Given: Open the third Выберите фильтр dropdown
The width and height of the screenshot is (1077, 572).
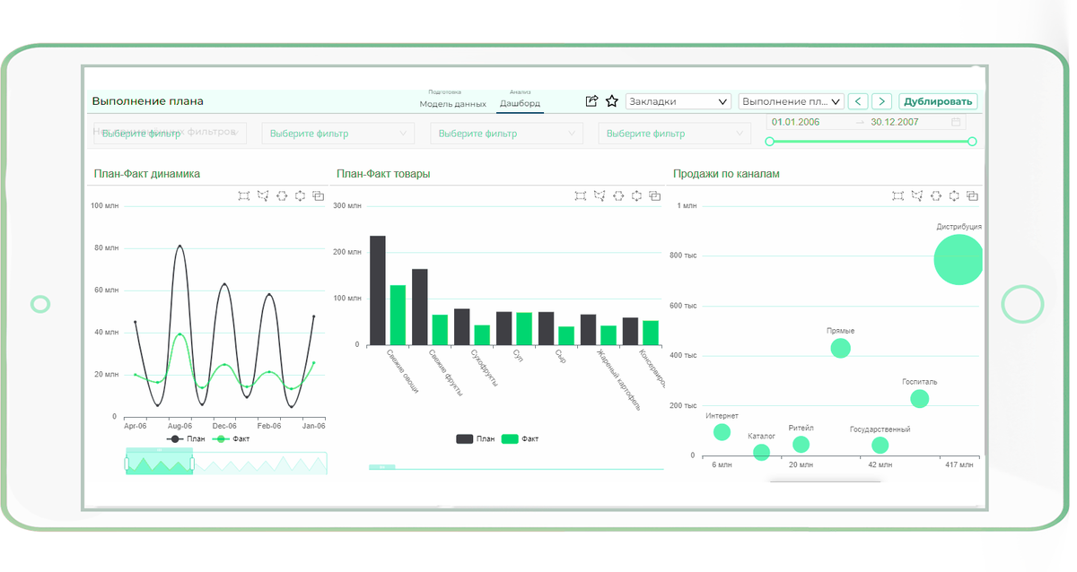Looking at the screenshot, I should 506,134.
